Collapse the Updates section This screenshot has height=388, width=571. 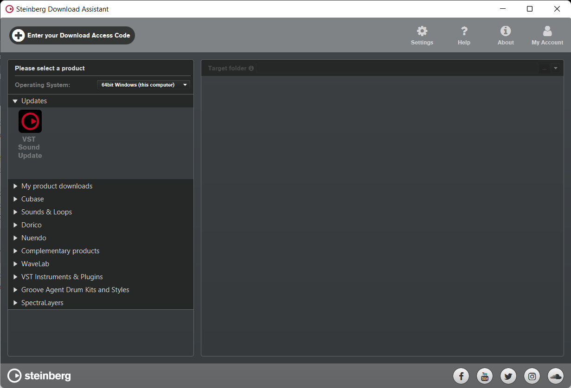tap(15, 101)
